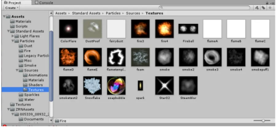Click the folder tree scroll up arrow

pos(51,13)
